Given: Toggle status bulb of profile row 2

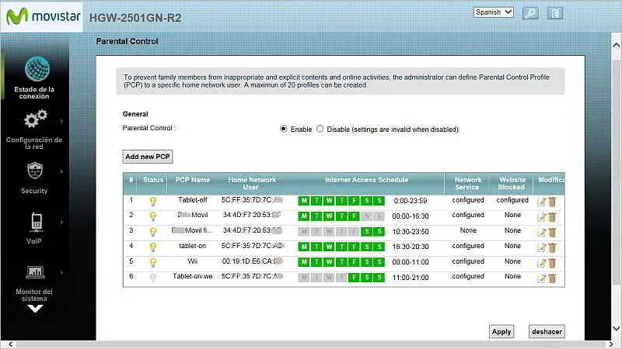Looking at the screenshot, I should (153, 217).
